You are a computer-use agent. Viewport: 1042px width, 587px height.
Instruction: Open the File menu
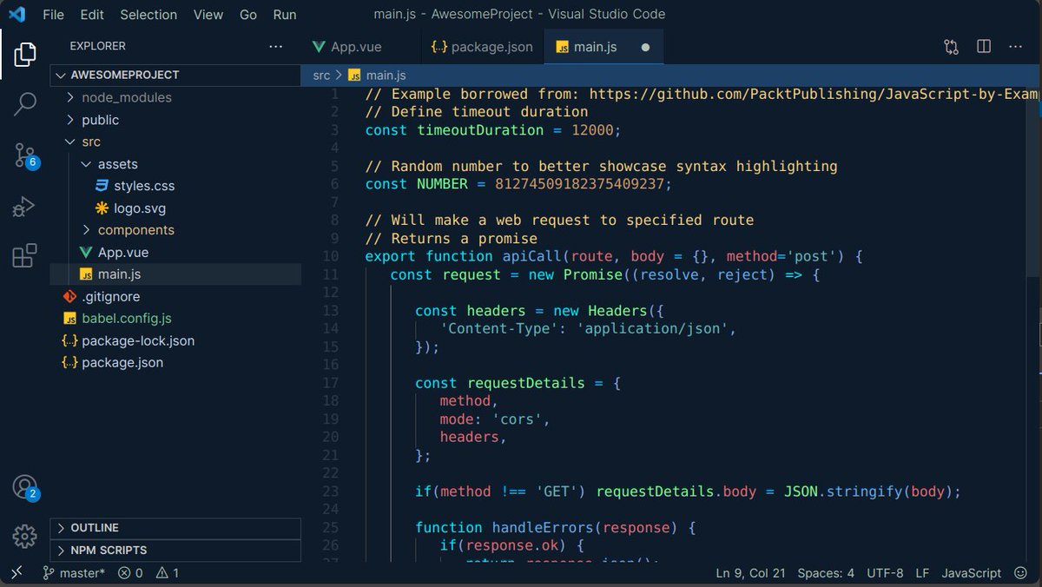[53, 15]
